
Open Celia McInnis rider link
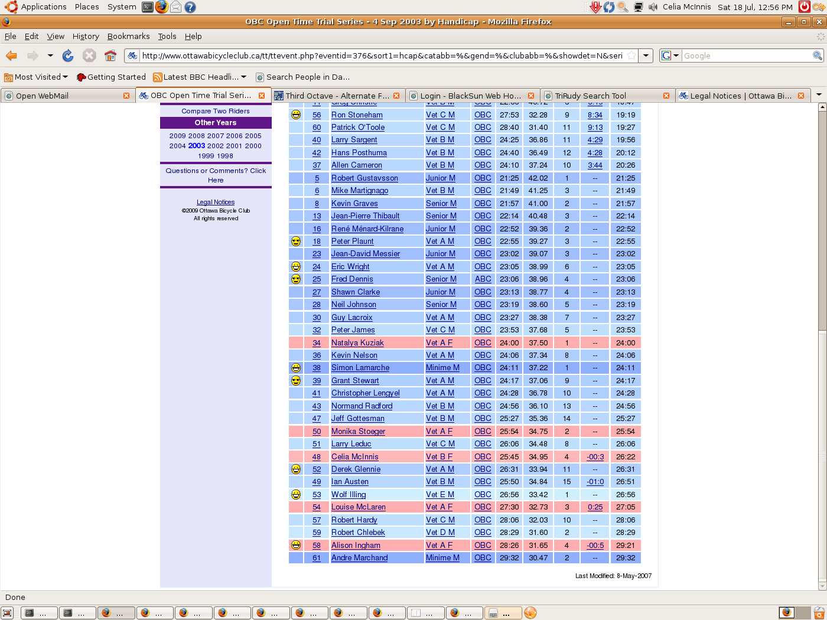pyautogui.click(x=354, y=457)
